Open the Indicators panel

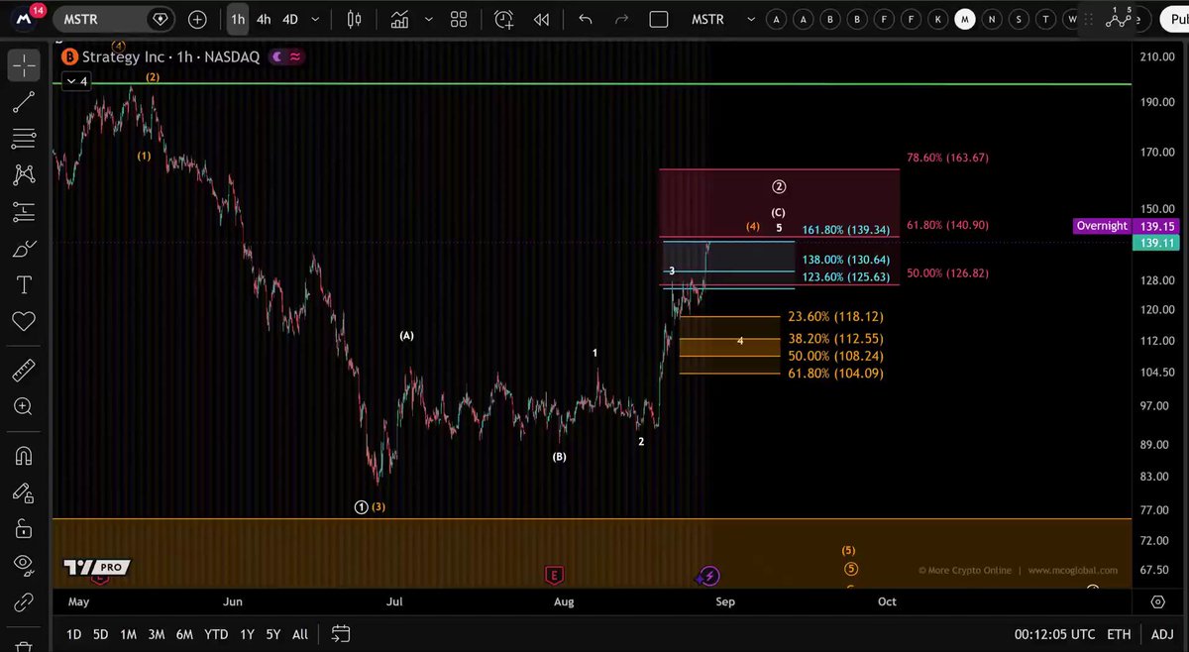tap(400, 19)
